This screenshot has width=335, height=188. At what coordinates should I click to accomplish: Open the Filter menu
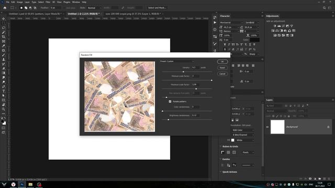48,2
